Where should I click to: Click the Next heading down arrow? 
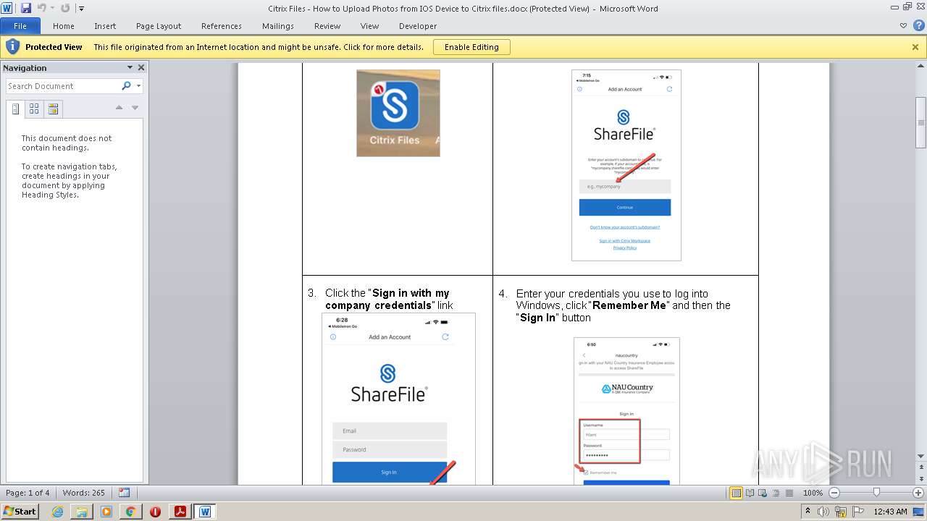click(x=135, y=108)
